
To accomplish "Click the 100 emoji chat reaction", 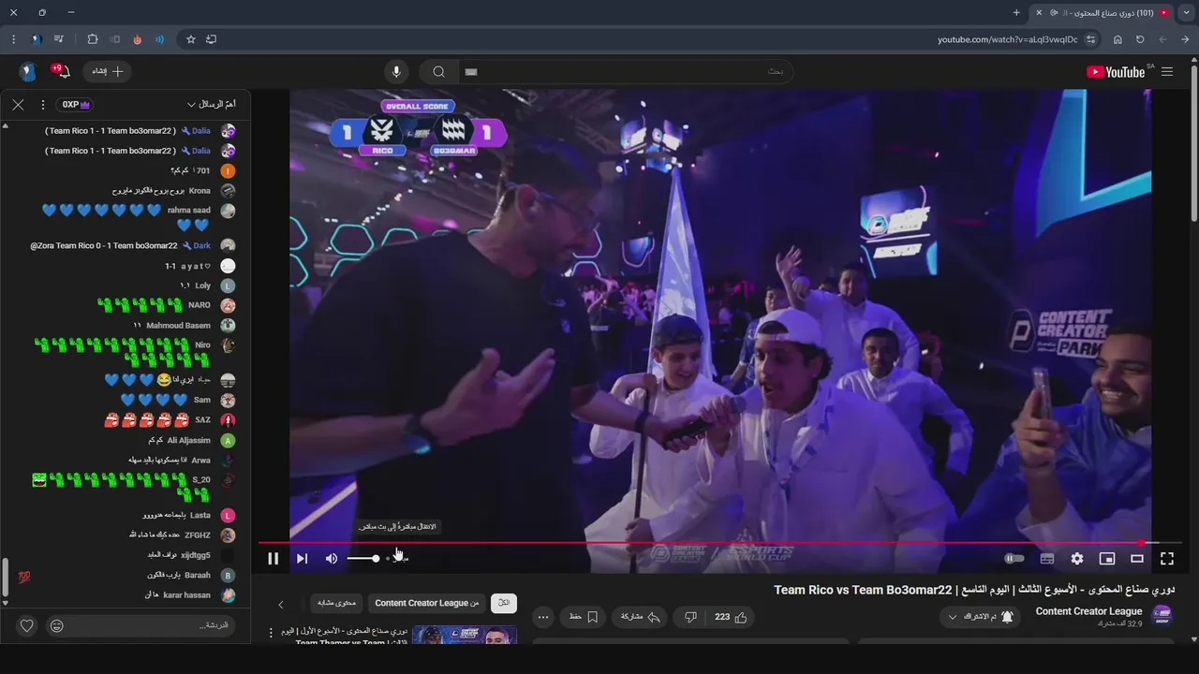I will [x=24, y=577].
